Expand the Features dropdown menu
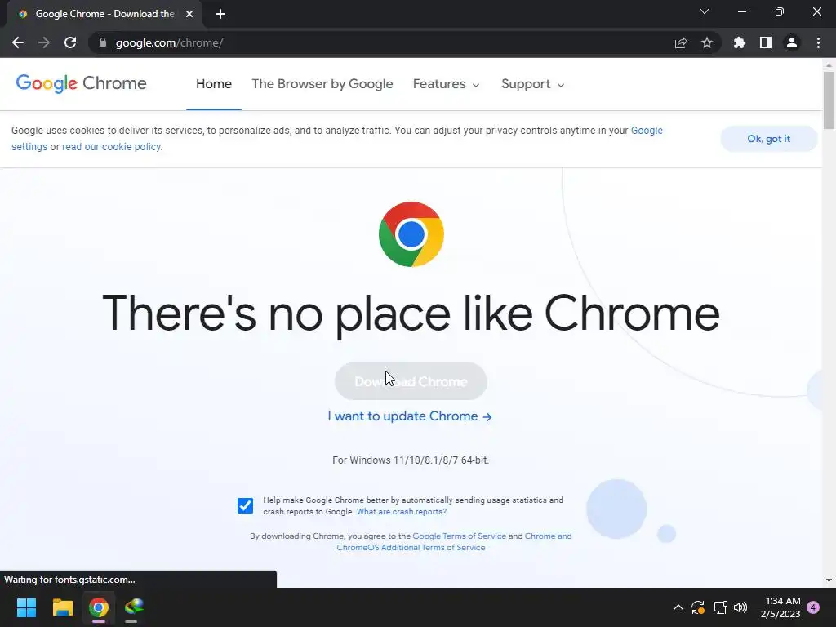Image resolution: width=836 pixels, height=627 pixels. click(447, 84)
